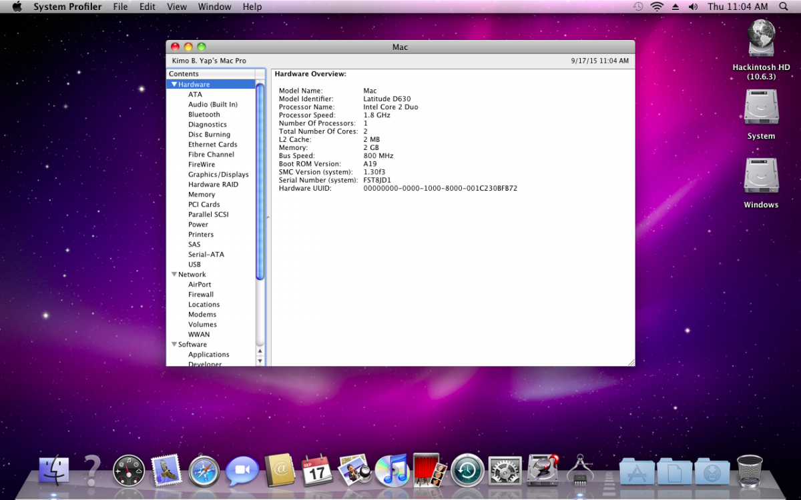Open the Mail stamp icon

pyautogui.click(x=166, y=470)
